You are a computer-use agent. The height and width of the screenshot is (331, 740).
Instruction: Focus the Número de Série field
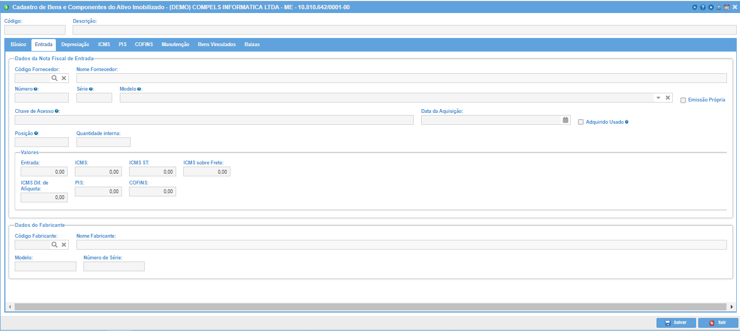click(x=114, y=266)
